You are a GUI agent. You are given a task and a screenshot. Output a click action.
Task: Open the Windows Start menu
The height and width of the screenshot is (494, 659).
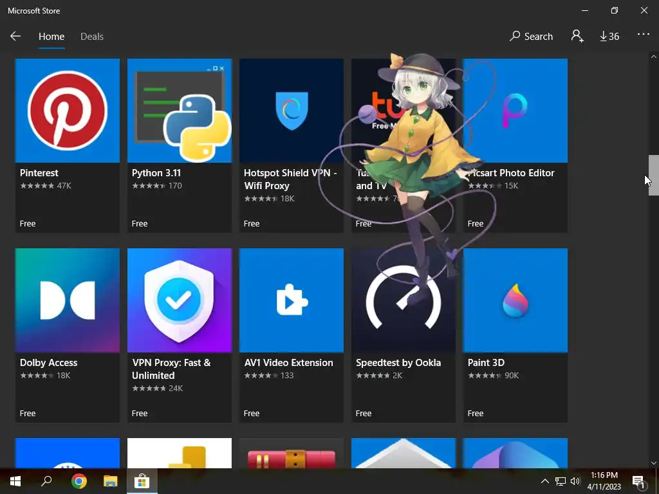[x=15, y=481]
